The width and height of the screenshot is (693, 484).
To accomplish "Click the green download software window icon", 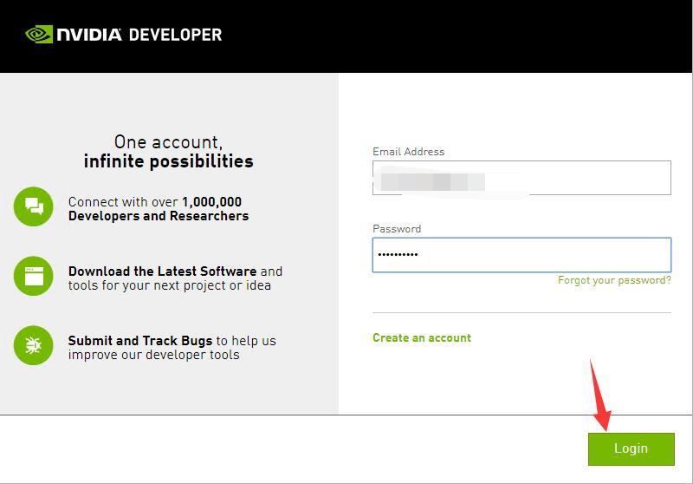I will pyautogui.click(x=34, y=277).
